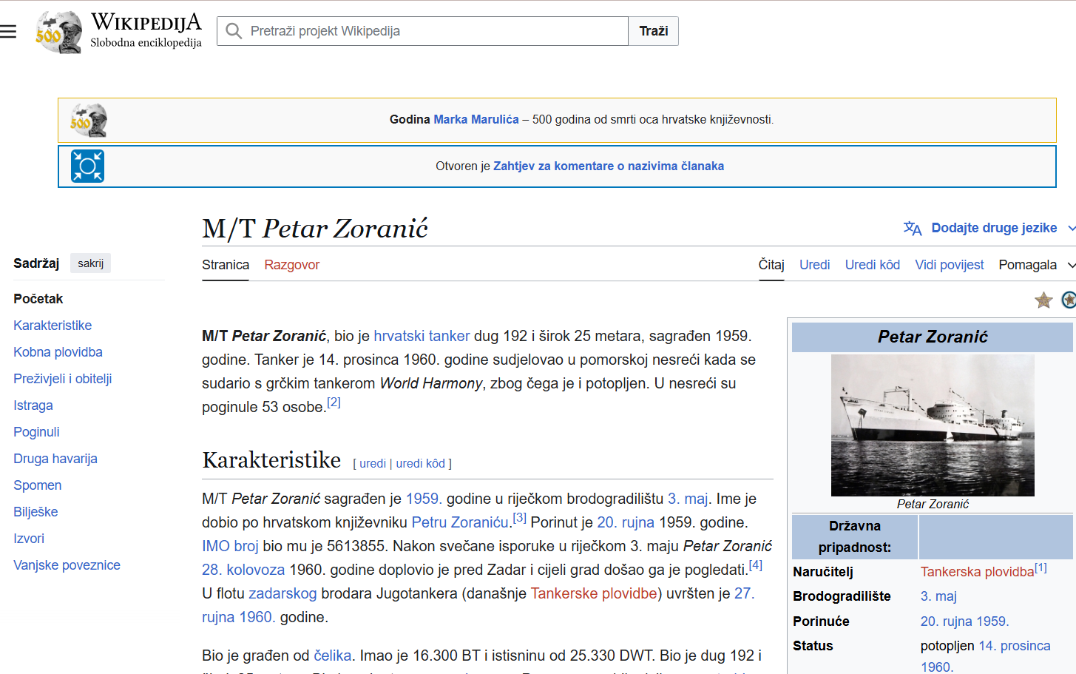Click the Wikipedija 500 globe logo

click(x=58, y=32)
